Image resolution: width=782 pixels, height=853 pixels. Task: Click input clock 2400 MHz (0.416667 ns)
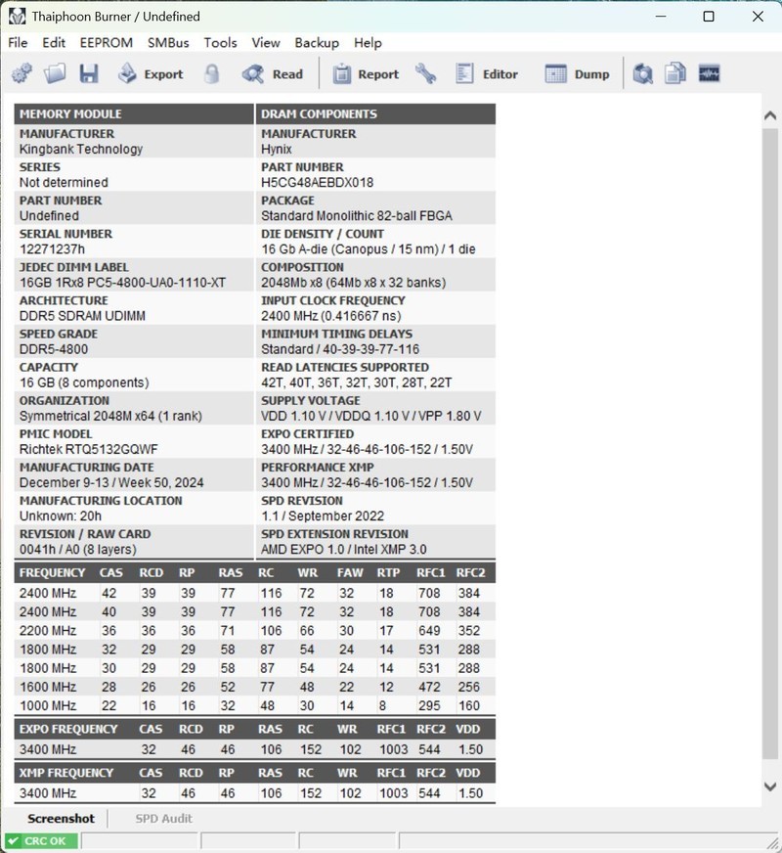[331, 316]
